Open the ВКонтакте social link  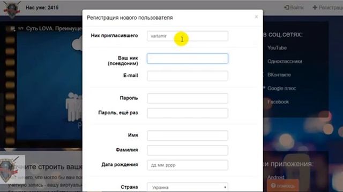click(279, 75)
